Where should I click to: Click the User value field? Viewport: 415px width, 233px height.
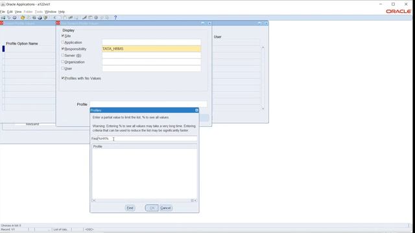(151, 69)
